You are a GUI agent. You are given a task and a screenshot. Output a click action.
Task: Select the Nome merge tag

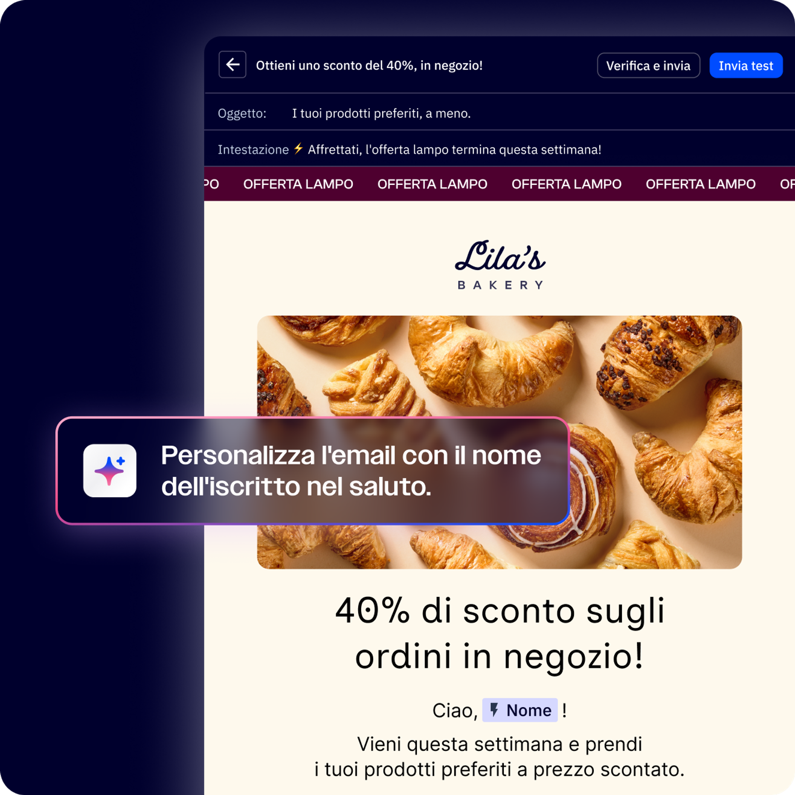click(520, 710)
